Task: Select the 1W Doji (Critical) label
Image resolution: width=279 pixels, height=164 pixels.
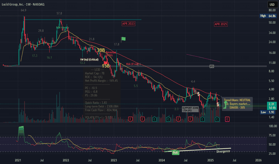Action: 89,59
